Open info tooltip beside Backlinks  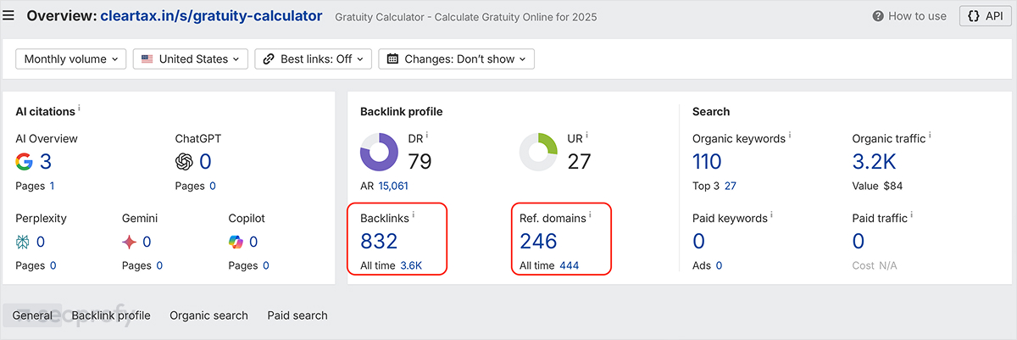(x=414, y=215)
